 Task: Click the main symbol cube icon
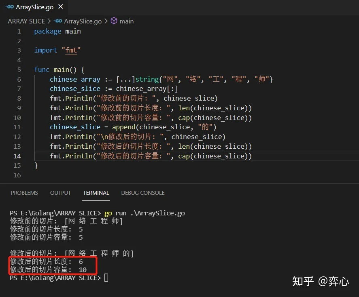coord(114,21)
